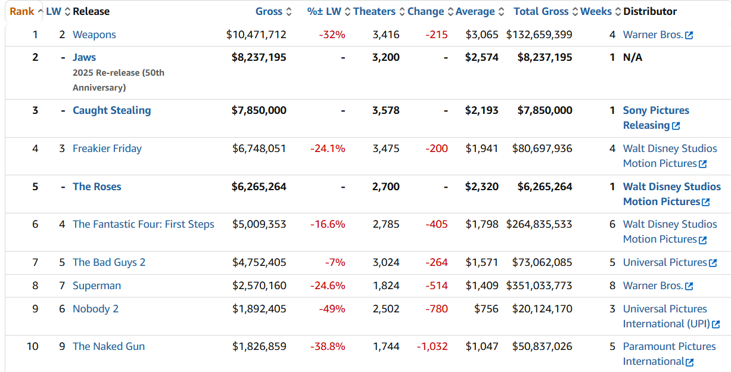Open The Naked Gun release link
The image size is (731, 372).
coord(108,346)
